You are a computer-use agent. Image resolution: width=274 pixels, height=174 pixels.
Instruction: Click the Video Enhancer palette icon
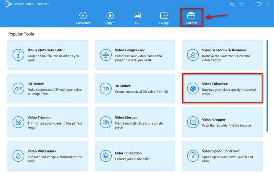coord(193,89)
